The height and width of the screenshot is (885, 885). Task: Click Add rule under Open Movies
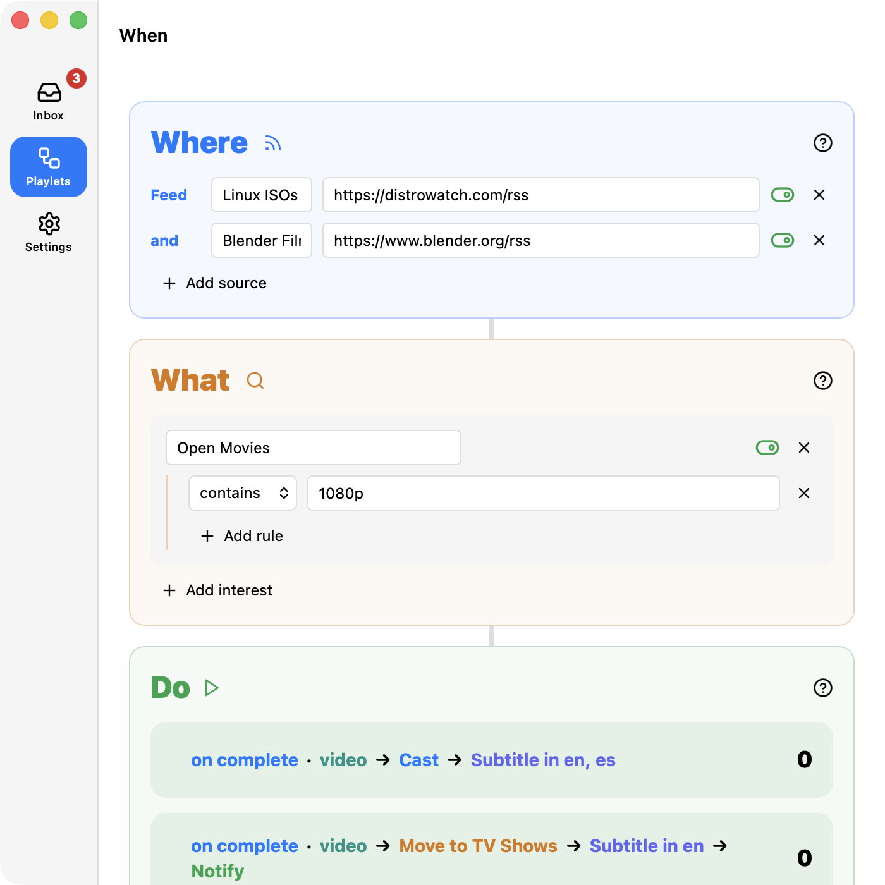pos(242,536)
